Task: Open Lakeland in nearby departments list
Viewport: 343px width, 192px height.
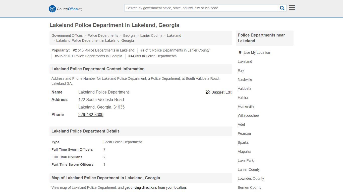Action: click(245, 61)
